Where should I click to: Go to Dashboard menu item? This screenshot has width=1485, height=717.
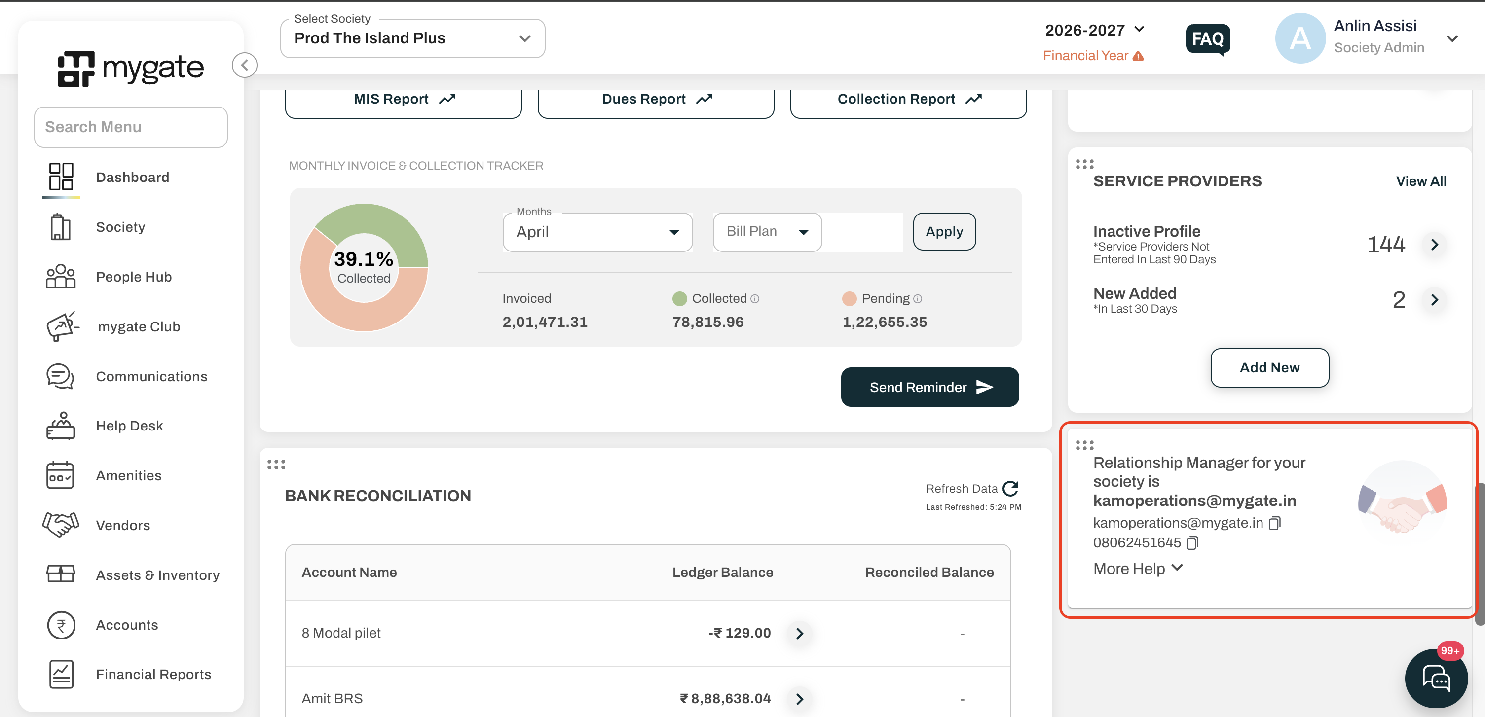pyautogui.click(x=133, y=177)
